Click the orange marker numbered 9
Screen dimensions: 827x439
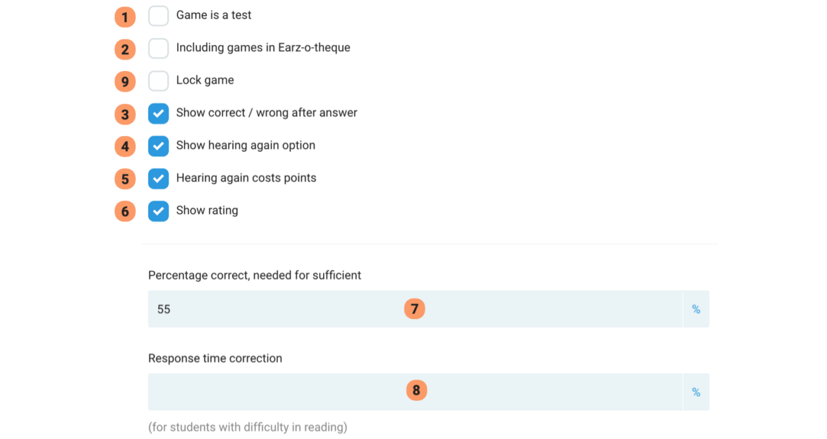coord(125,81)
